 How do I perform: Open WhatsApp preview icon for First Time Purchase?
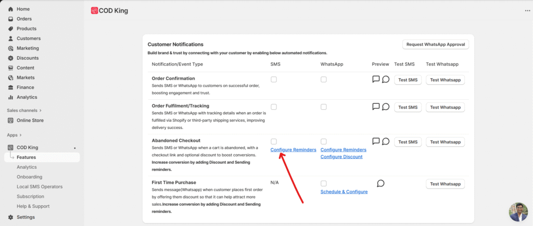coord(380,183)
